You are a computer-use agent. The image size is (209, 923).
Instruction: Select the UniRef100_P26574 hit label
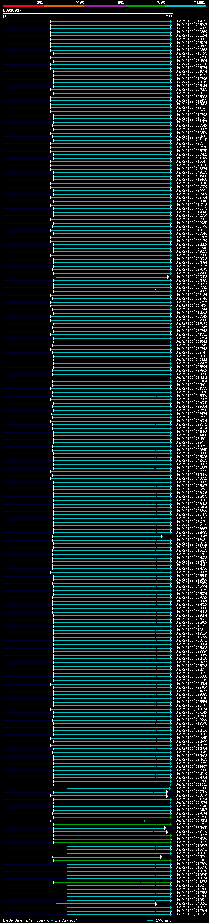191,68
